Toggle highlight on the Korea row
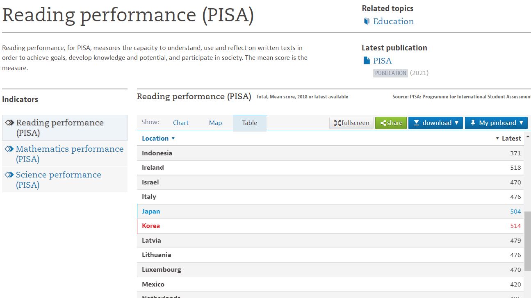The image size is (531, 298). tap(151, 226)
